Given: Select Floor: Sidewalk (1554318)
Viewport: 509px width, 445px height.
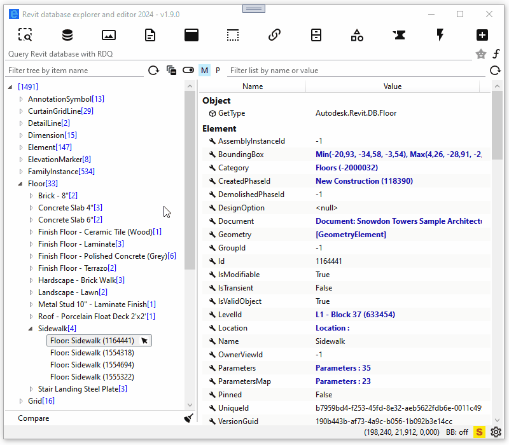Looking at the screenshot, I should [x=92, y=353].
